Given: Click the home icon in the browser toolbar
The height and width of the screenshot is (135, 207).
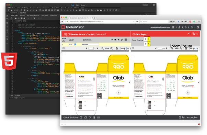Looking at the screenshot, I should click(x=182, y=22).
